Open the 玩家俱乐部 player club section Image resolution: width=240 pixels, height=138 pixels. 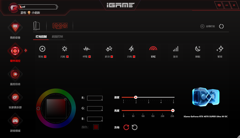(x=15, y=99)
